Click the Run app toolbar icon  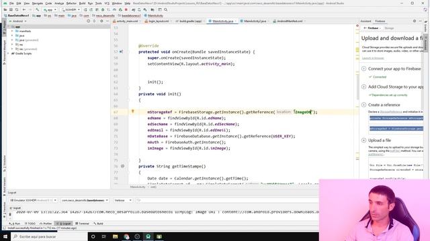(85, 9)
